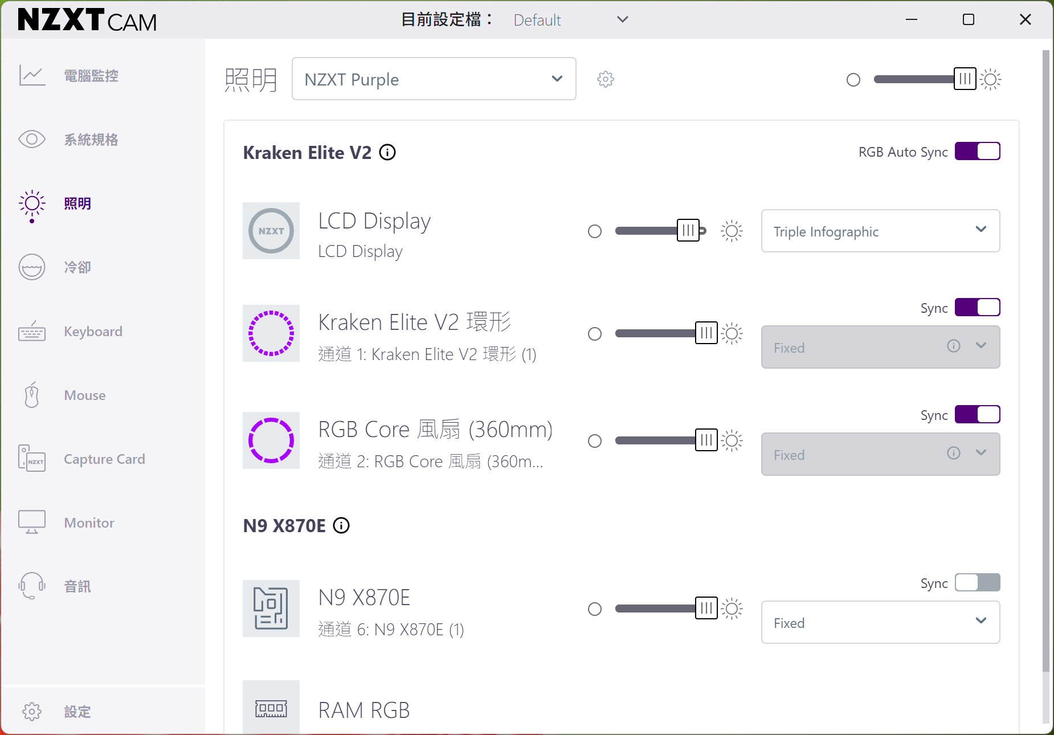Viewport: 1054px width, 735px height.
Task: Open the Mouse section label
Action: [x=85, y=395]
